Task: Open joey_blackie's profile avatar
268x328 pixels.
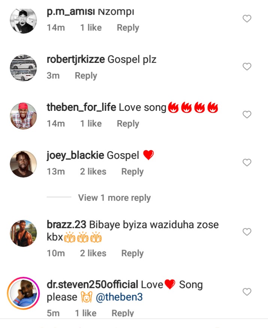Action: (23, 164)
